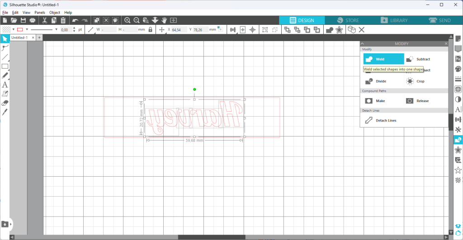Select the Knife tool

click(x=5, y=112)
